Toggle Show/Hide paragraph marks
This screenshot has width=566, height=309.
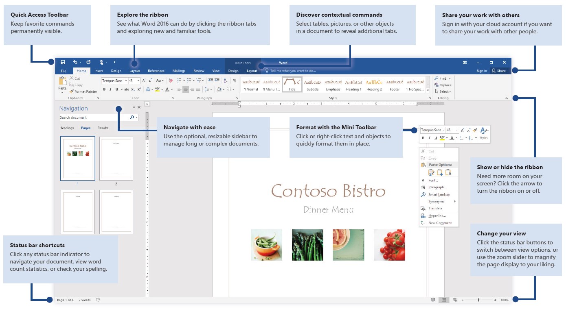coord(235,81)
